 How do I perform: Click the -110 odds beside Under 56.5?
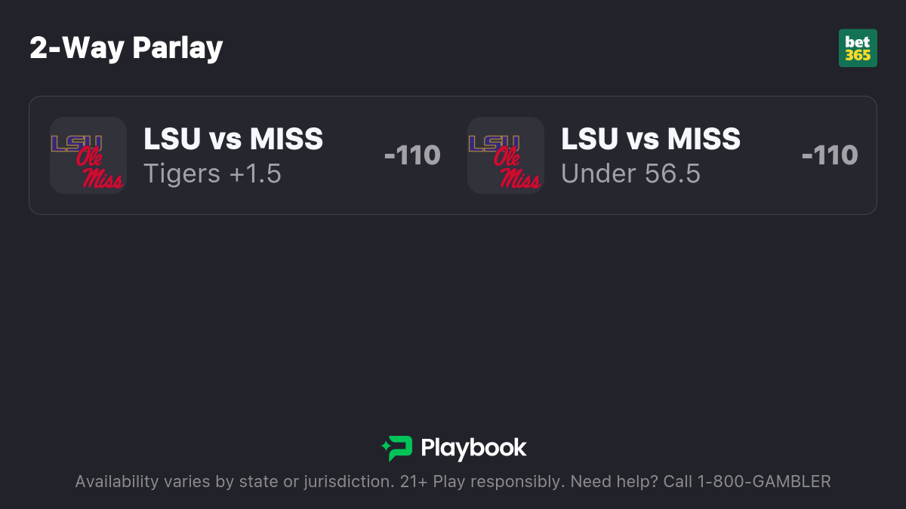[830, 155]
